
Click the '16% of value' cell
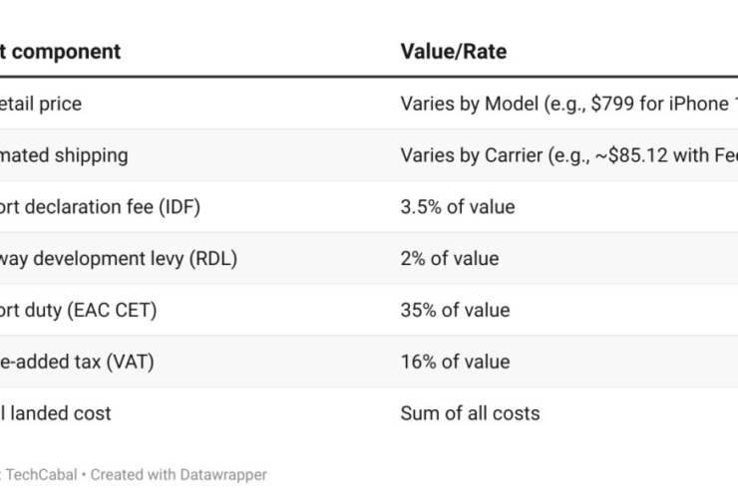[455, 362]
